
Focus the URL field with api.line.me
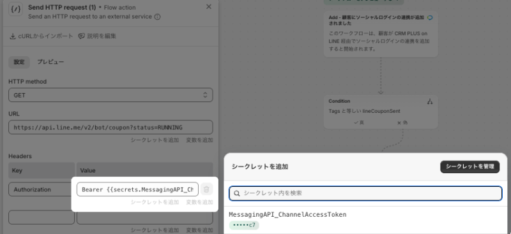pyautogui.click(x=111, y=128)
